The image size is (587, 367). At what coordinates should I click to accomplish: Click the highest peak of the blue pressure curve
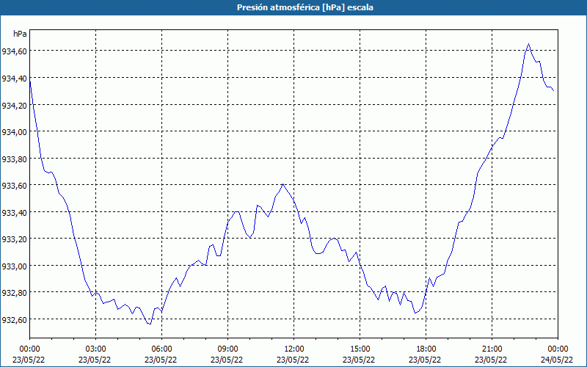coord(528,44)
